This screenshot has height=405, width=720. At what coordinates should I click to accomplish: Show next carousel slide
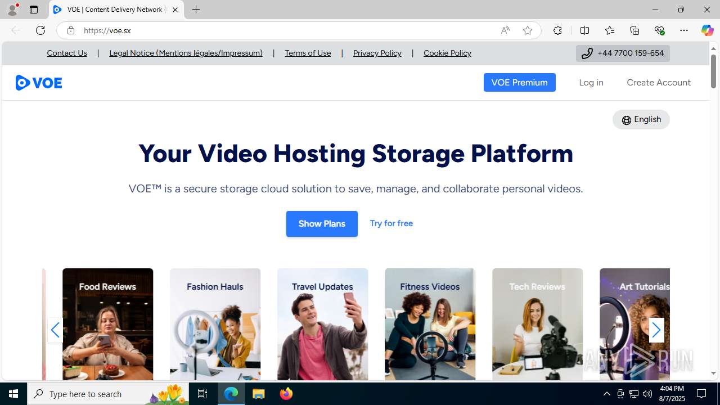pos(656,330)
